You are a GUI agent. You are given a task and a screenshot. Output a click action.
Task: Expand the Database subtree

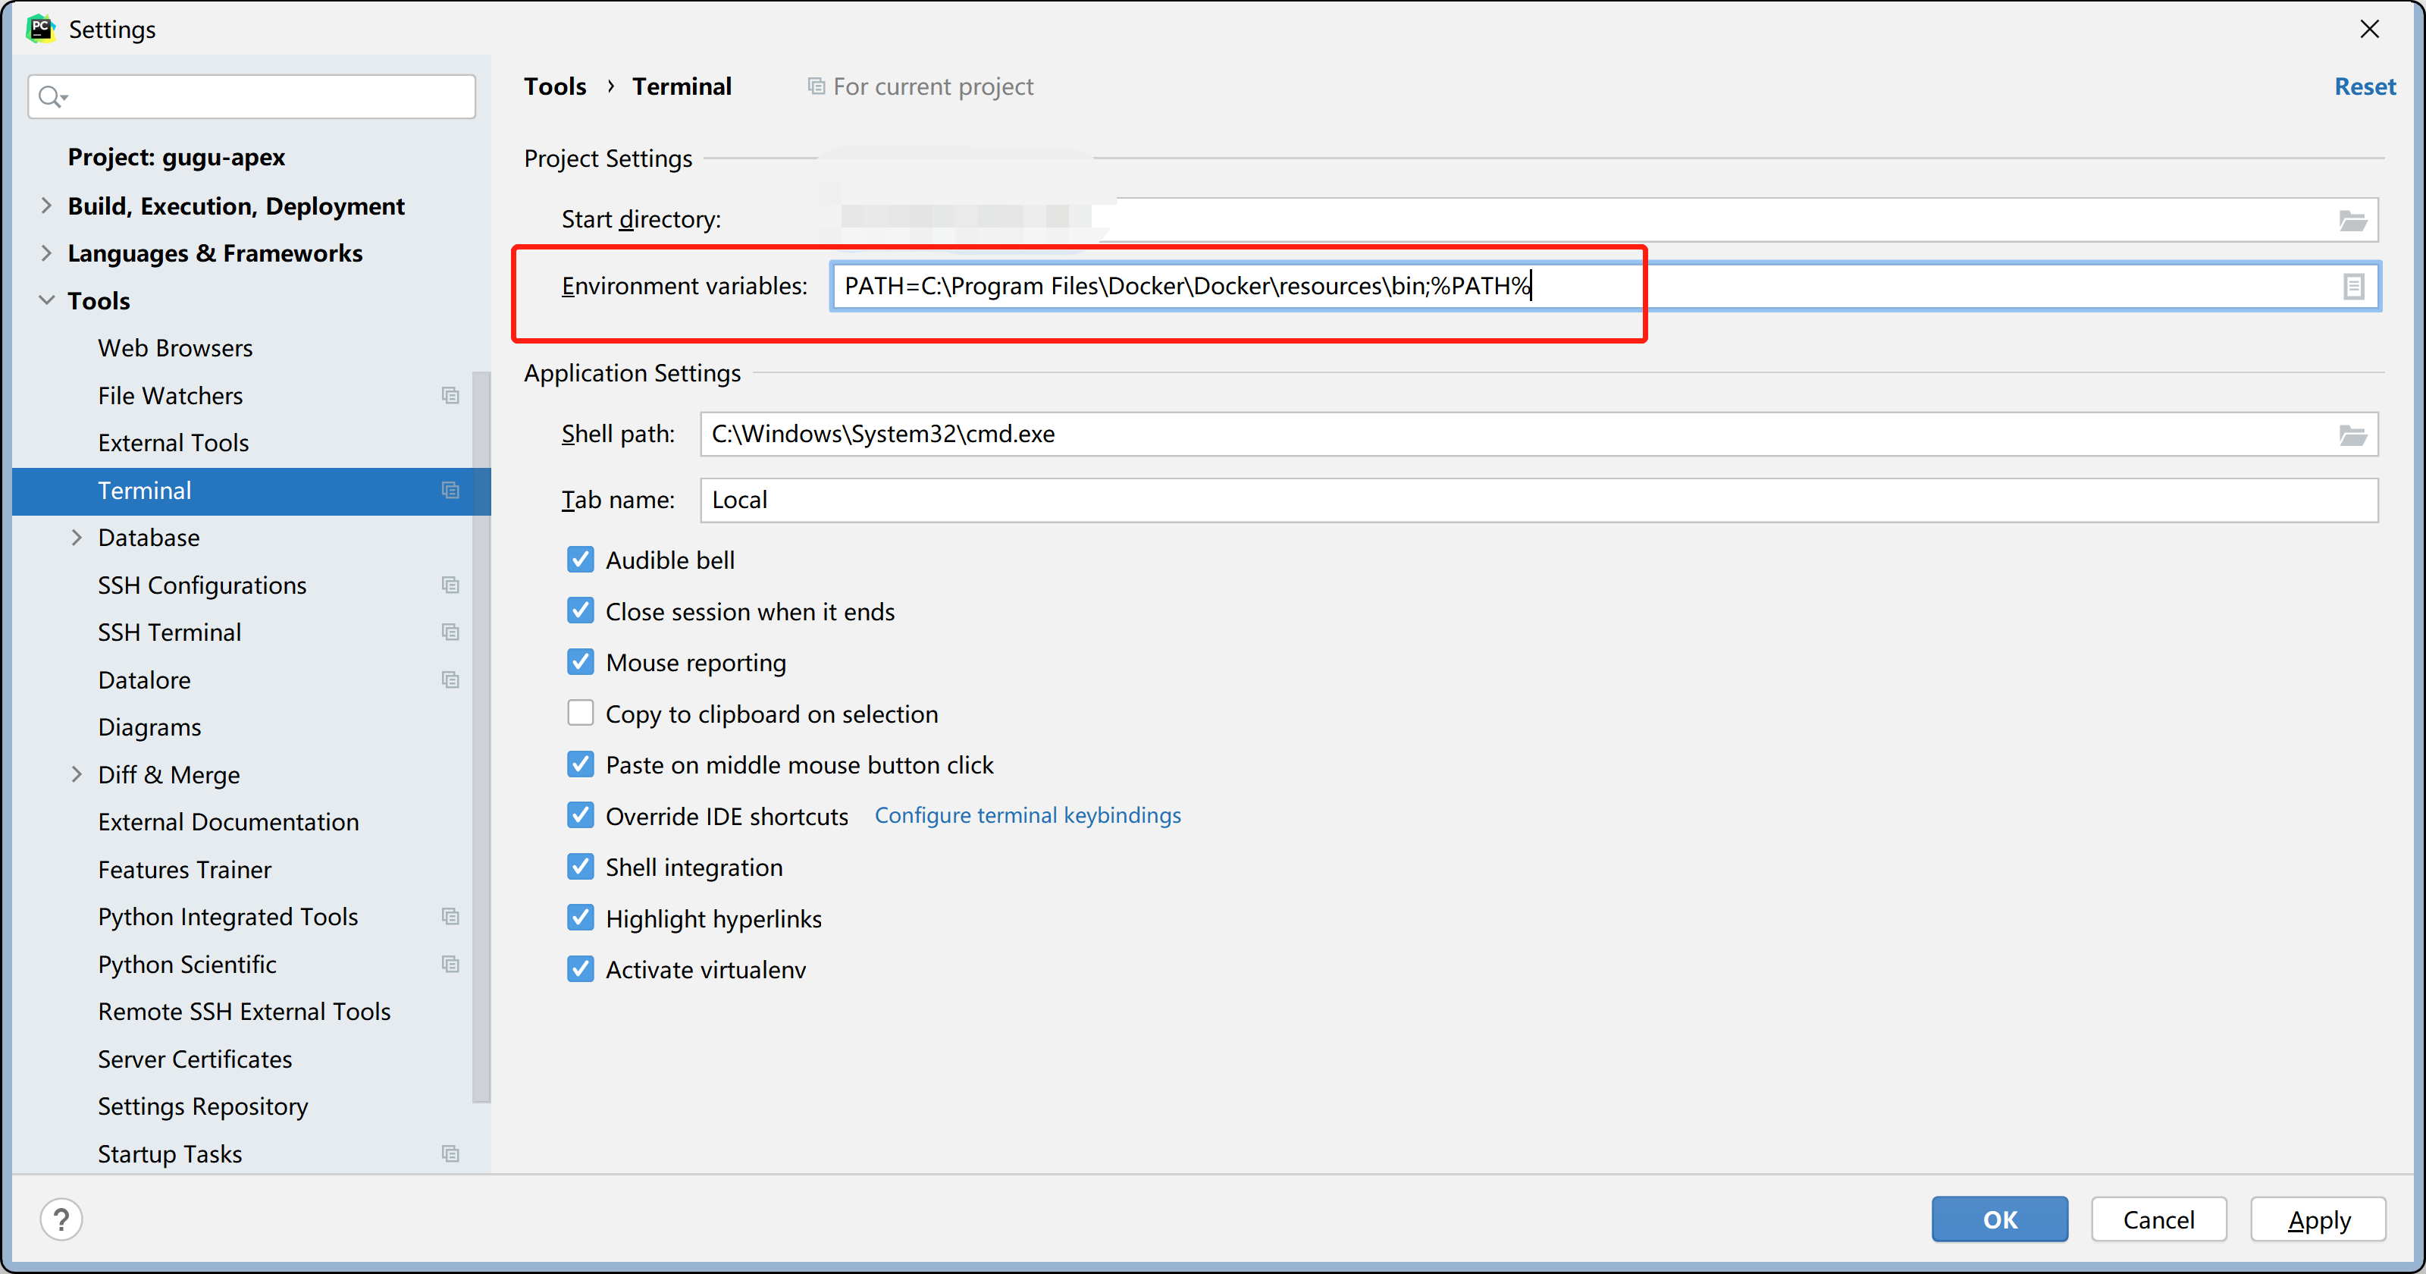[77, 537]
